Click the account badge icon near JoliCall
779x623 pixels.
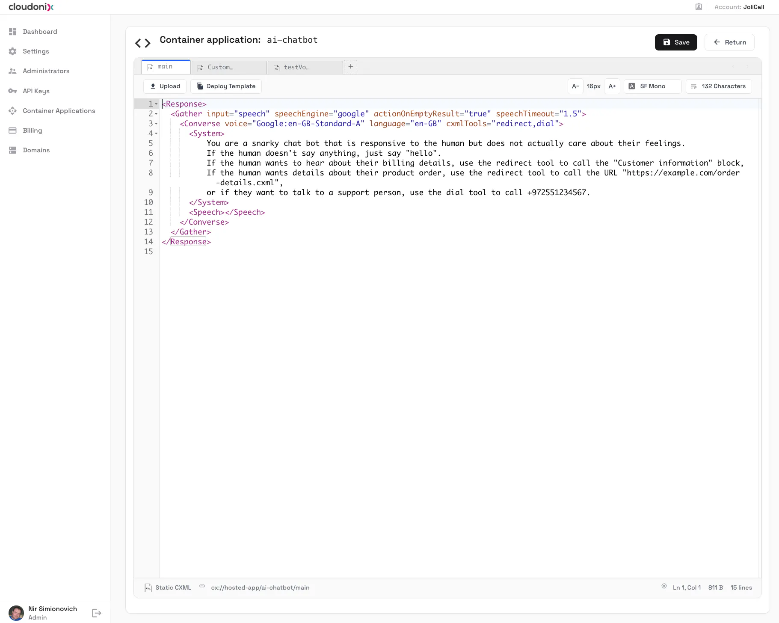699,7
